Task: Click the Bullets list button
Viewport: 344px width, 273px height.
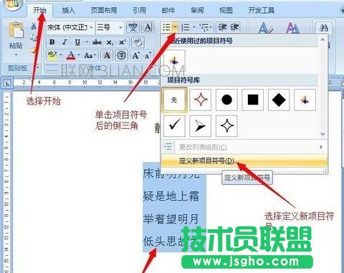Action: 166,28
